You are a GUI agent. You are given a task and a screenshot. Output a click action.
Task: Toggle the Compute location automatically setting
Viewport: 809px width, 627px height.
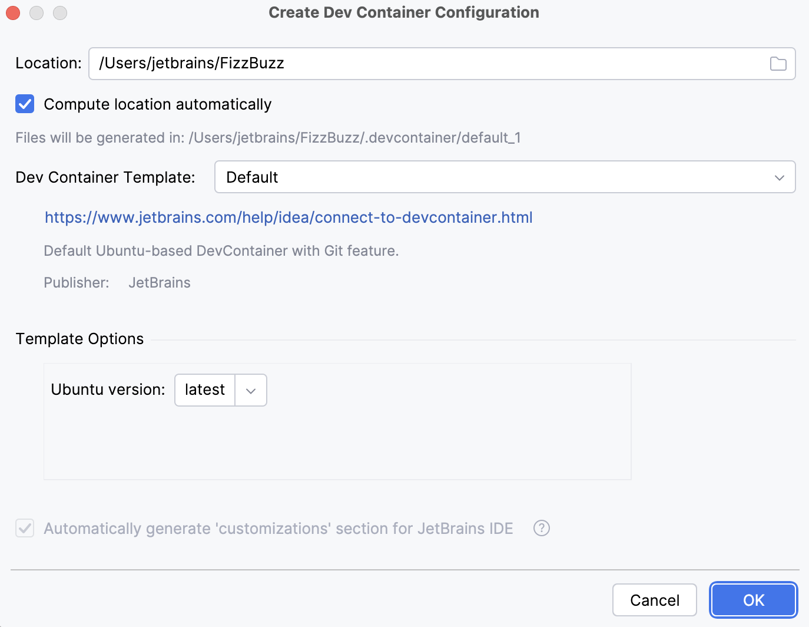[24, 104]
